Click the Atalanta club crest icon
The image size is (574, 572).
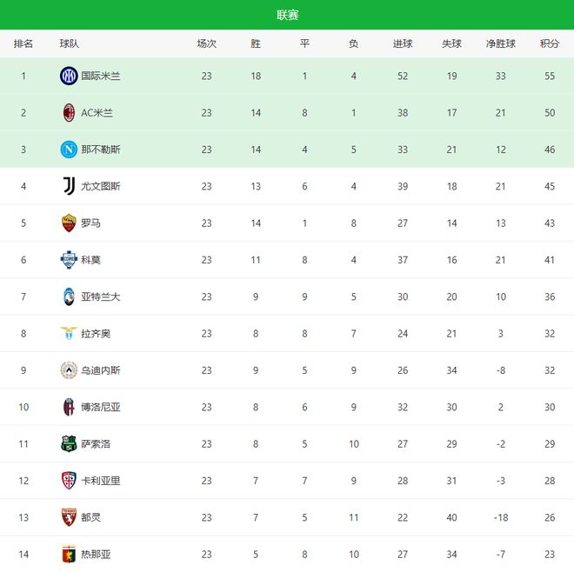(69, 296)
